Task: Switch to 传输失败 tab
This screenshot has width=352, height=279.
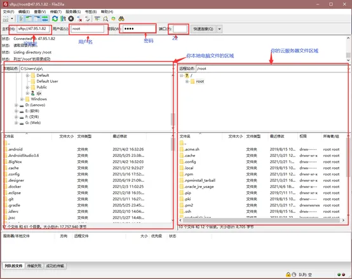Action: click(34, 266)
